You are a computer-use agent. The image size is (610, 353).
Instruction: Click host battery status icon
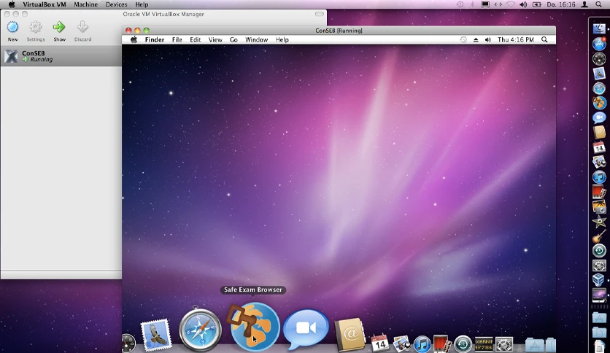[537, 4]
